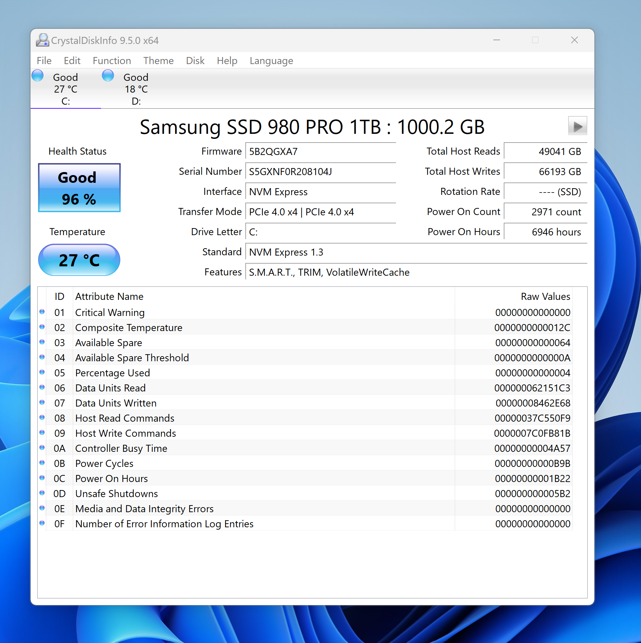
Task: Click the Power On Hours value 6946 hours
Action: (546, 232)
